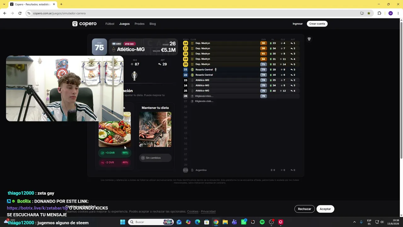Click the Argentina national team row
This screenshot has width=403, height=227.
pos(241,170)
